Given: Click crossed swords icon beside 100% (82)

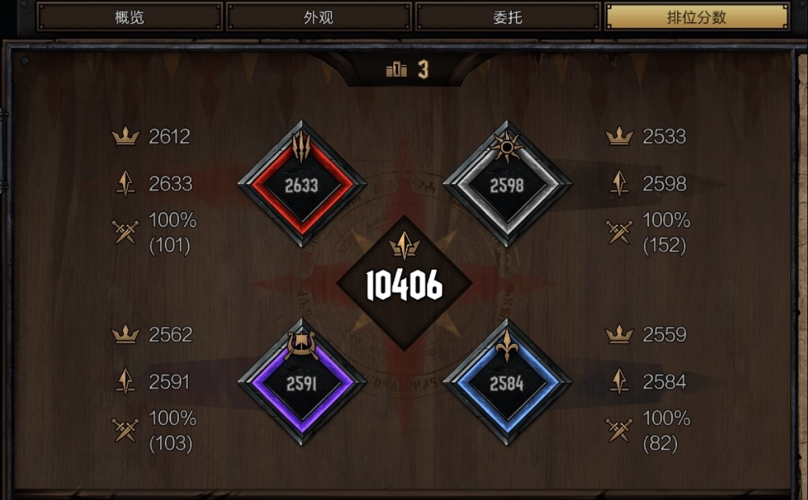Looking at the screenshot, I should tap(619, 430).
